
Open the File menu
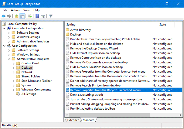[x=5, y=10]
